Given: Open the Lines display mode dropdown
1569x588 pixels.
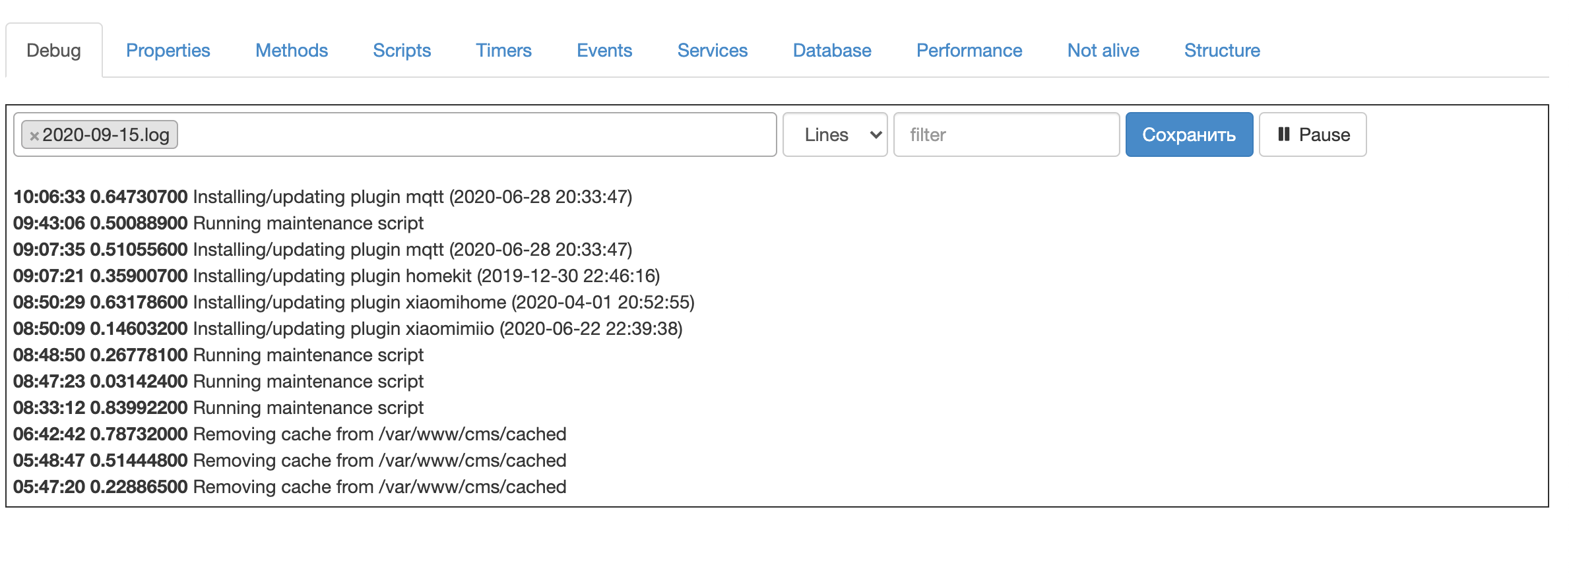Looking at the screenshot, I should coord(835,134).
